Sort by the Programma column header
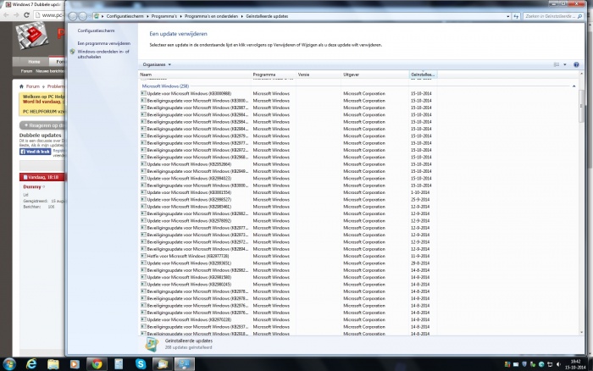The width and height of the screenshot is (593, 371). pos(274,75)
